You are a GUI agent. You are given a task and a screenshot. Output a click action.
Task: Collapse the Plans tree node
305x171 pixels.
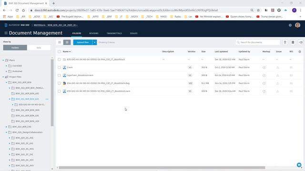point(3,60)
